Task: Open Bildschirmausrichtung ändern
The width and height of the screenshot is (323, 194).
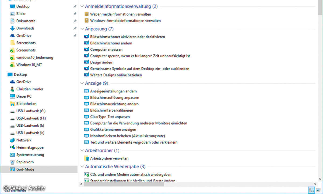Action: pos(114,104)
